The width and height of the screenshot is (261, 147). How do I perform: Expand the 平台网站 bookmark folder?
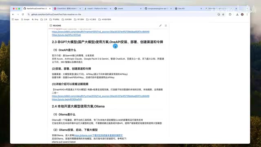(54, 20)
